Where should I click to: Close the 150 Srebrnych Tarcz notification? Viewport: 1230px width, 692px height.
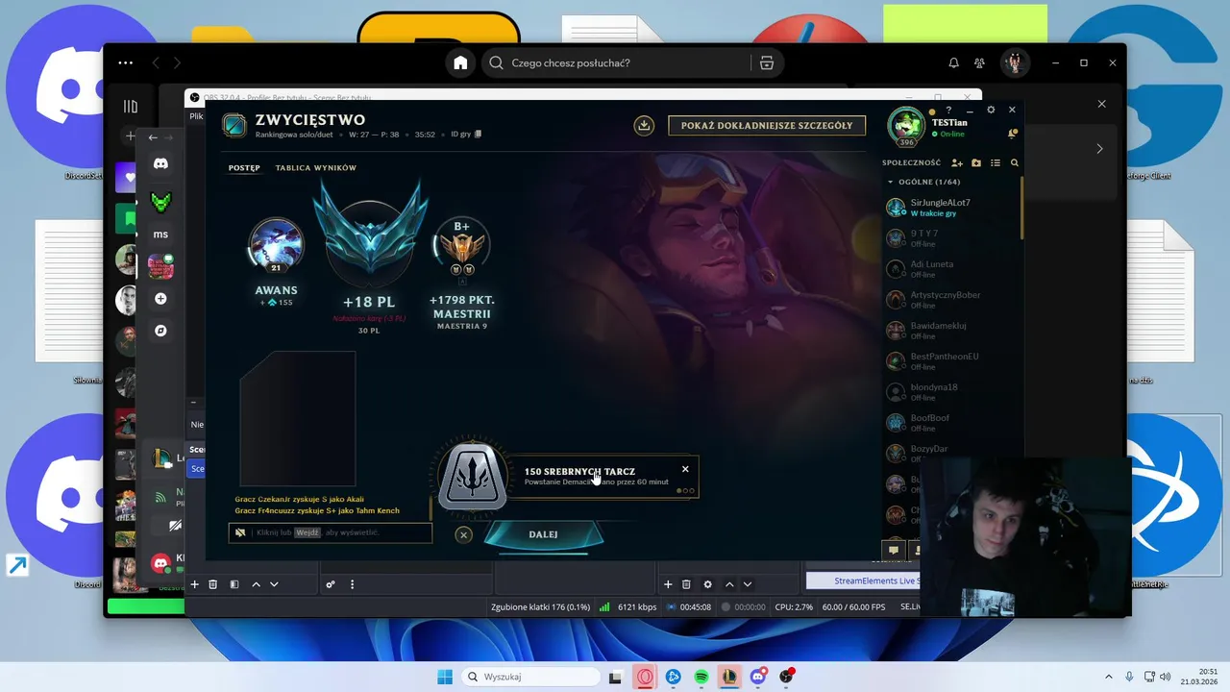685,469
